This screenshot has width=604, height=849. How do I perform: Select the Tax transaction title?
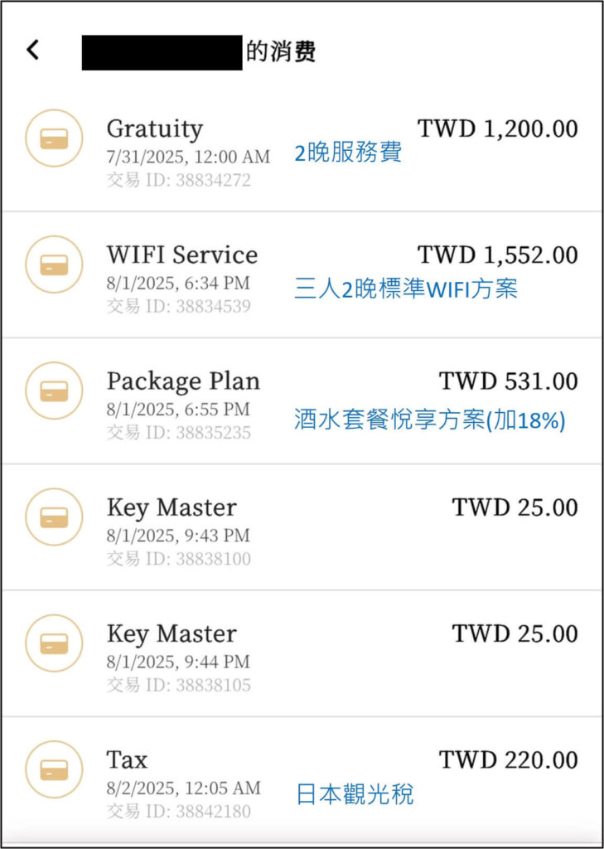pos(127,759)
